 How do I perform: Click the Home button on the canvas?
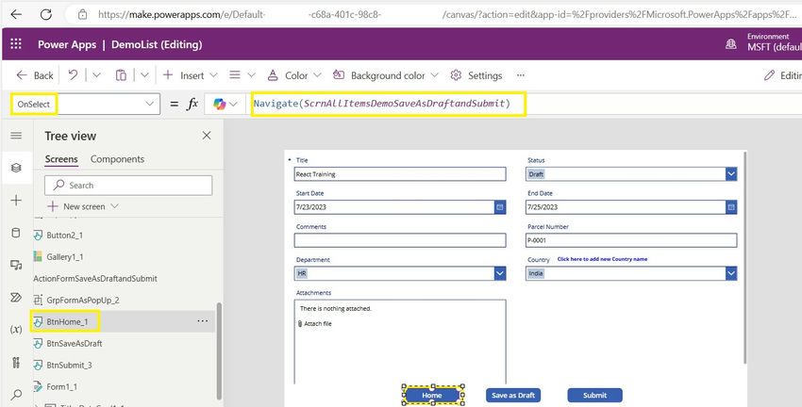click(x=432, y=396)
